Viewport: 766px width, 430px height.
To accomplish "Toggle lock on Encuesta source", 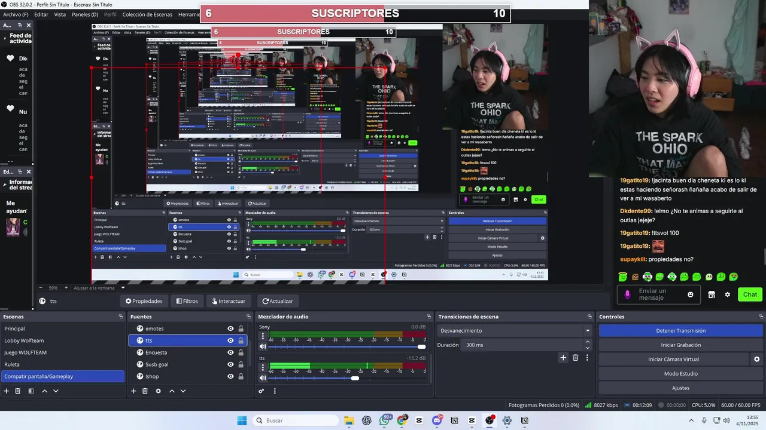I will (241, 352).
